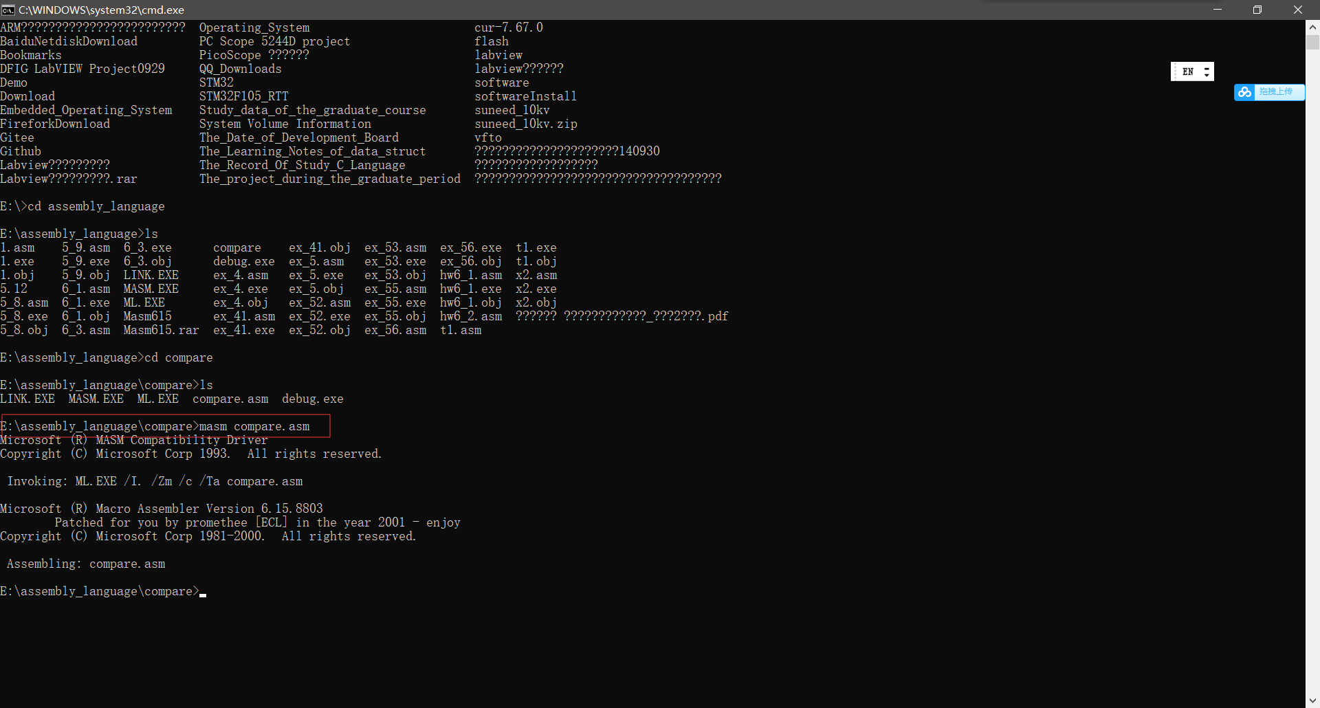This screenshot has width=1320, height=708.
Task: Open the EN input language indicator
Action: [x=1187, y=71]
